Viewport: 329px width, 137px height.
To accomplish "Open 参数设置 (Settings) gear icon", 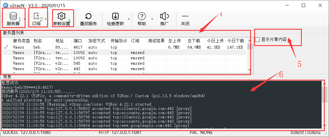I will click(62, 16).
